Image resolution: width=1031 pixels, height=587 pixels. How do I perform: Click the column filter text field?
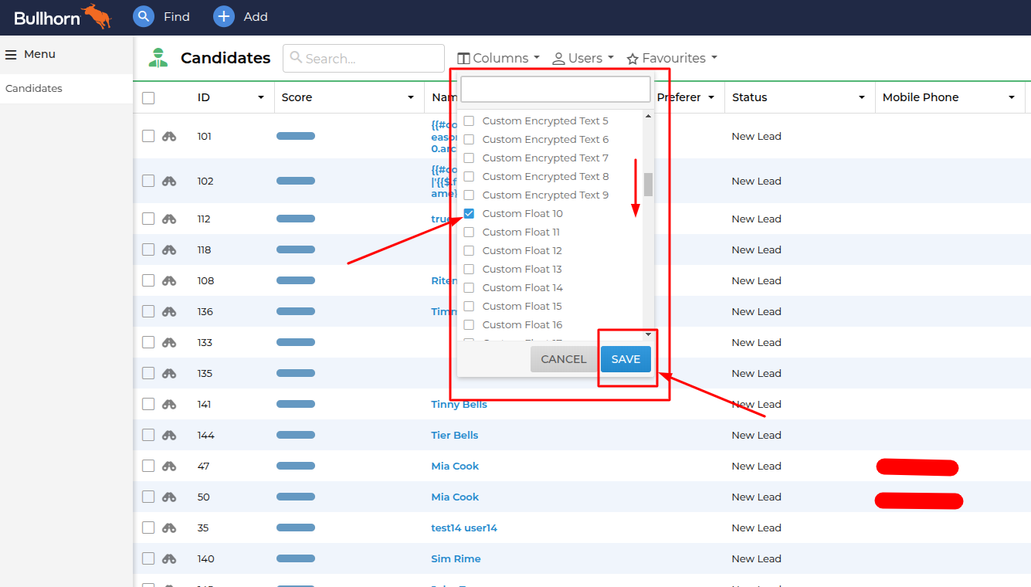pyautogui.click(x=555, y=89)
